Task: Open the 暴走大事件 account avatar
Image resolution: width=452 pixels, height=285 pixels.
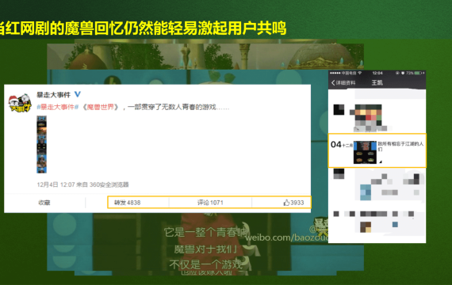Action: coord(20,103)
